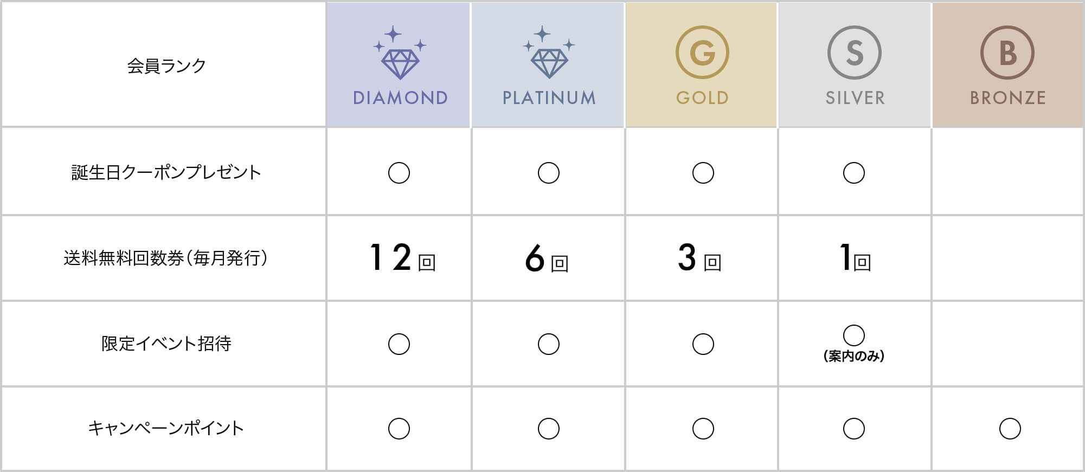Click the Platinum rank gem icon
This screenshot has height=472, width=1085.
pos(549,54)
